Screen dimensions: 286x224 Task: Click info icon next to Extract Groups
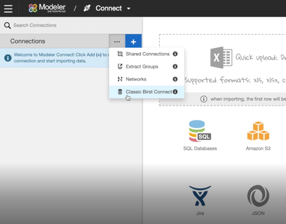(x=175, y=67)
